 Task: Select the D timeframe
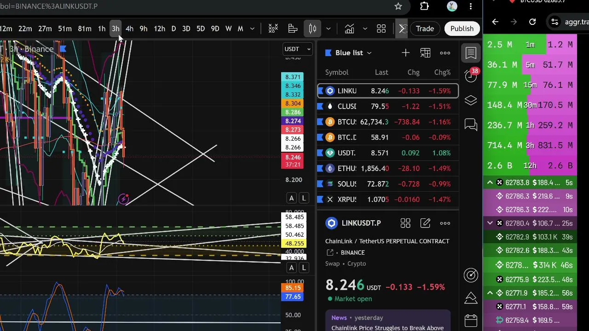[x=173, y=29]
